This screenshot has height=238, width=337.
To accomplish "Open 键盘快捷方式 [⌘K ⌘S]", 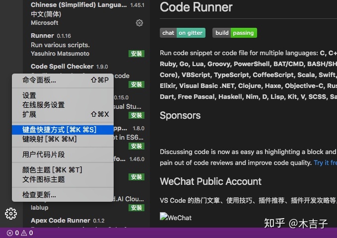I will [x=63, y=130].
